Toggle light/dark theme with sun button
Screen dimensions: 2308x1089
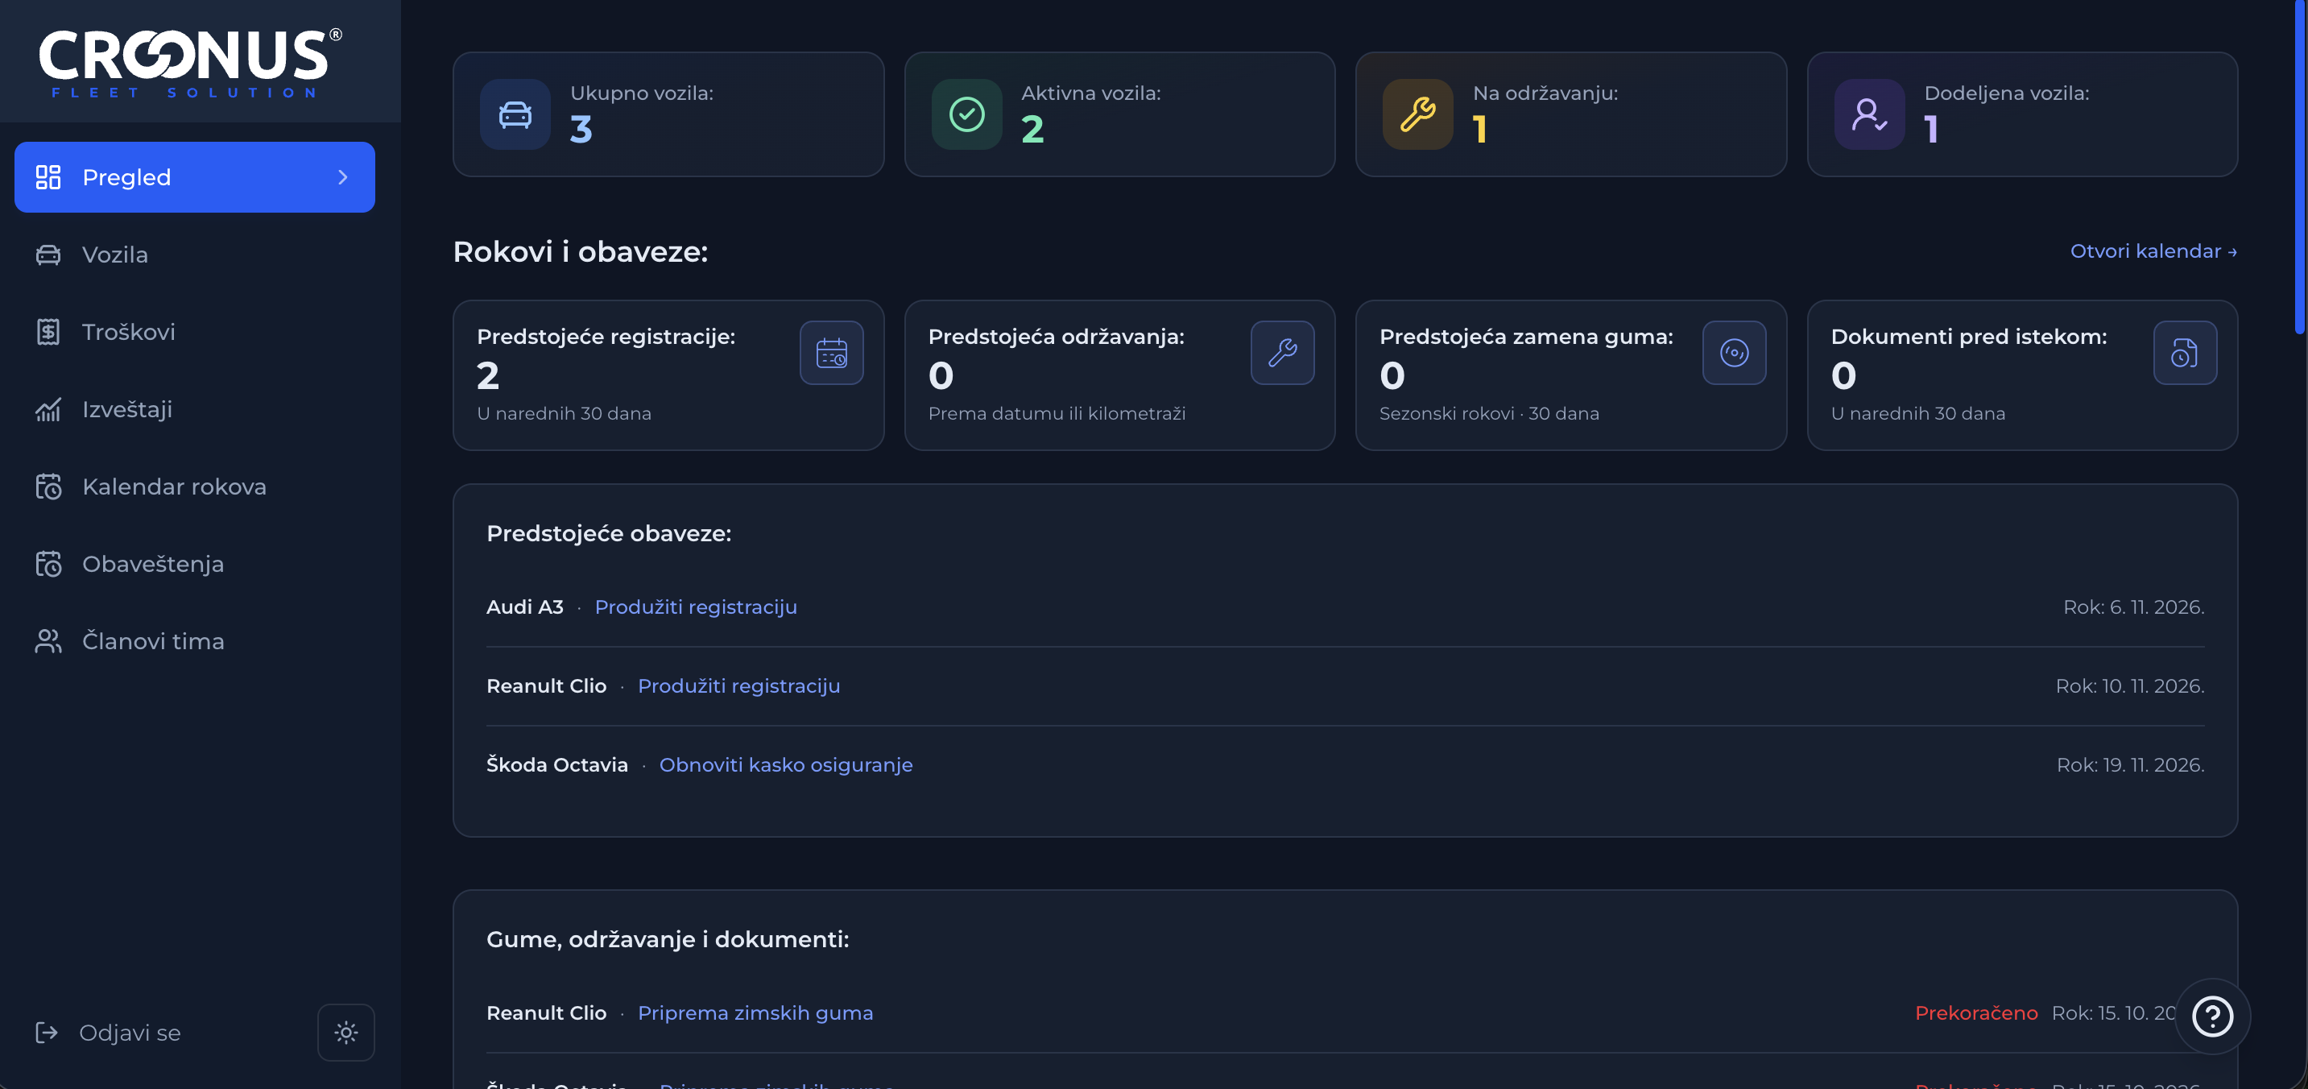[345, 1033]
